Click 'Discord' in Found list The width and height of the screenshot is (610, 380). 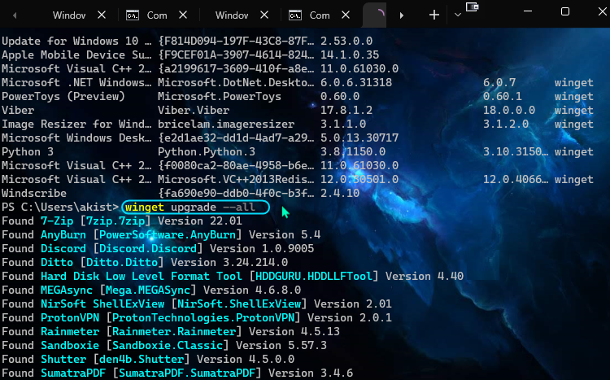63,248
